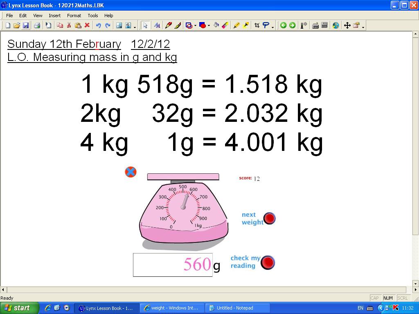Activate the crop tool
Image resolution: width=419 pixels, height=314 pixels.
tap(257, 25)
